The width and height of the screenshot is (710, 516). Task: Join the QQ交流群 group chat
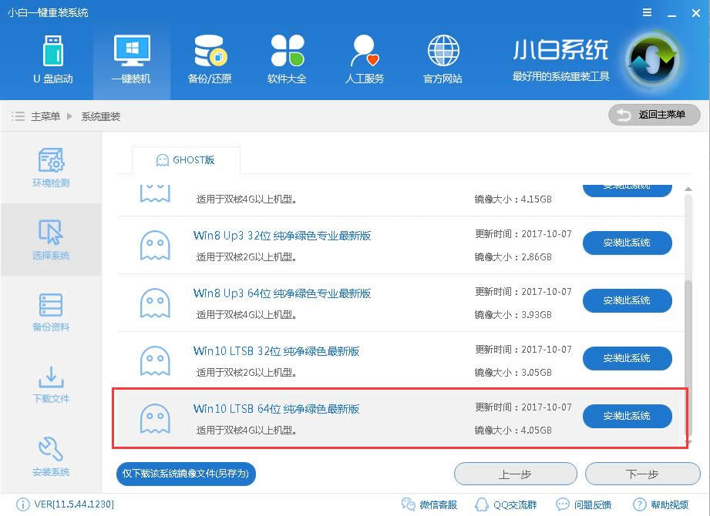512,504
